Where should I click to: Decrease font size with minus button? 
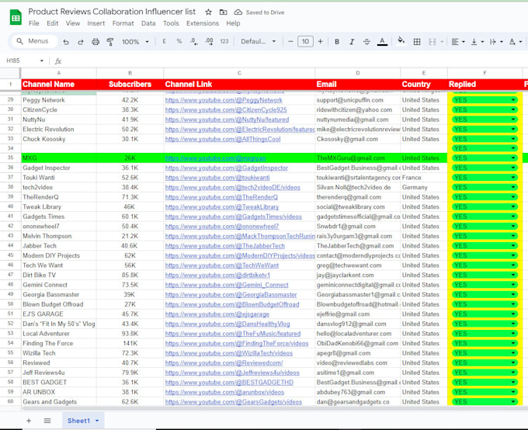point(290,41)
